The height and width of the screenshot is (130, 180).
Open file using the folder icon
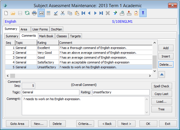pos(13,13)
